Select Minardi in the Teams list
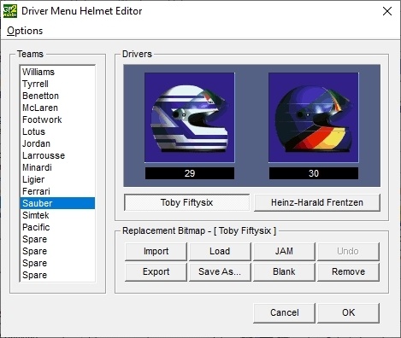 click(57, 167)
